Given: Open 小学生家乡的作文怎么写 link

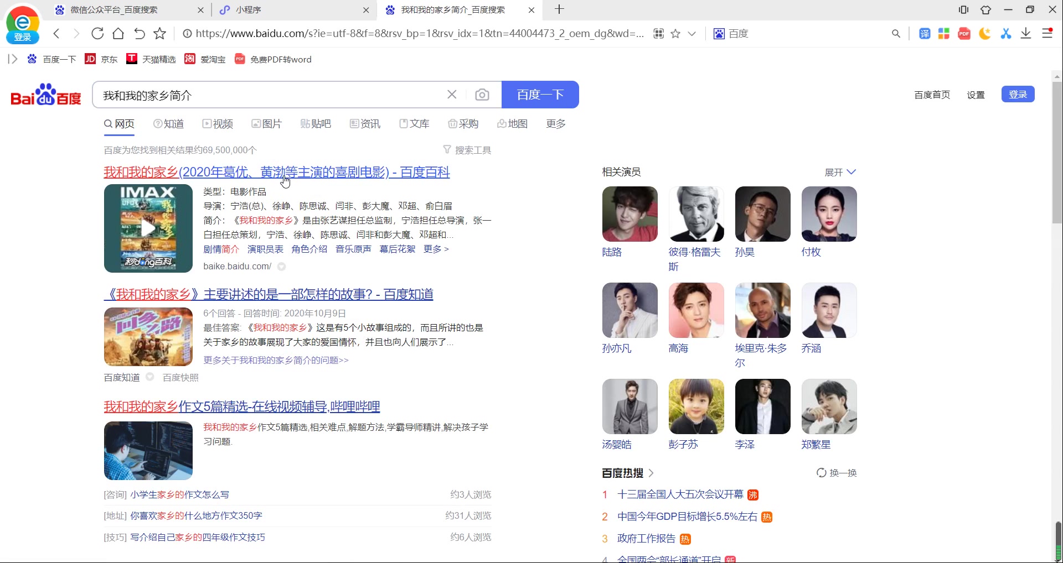Looking at the screenshot, I should [179, 494].
